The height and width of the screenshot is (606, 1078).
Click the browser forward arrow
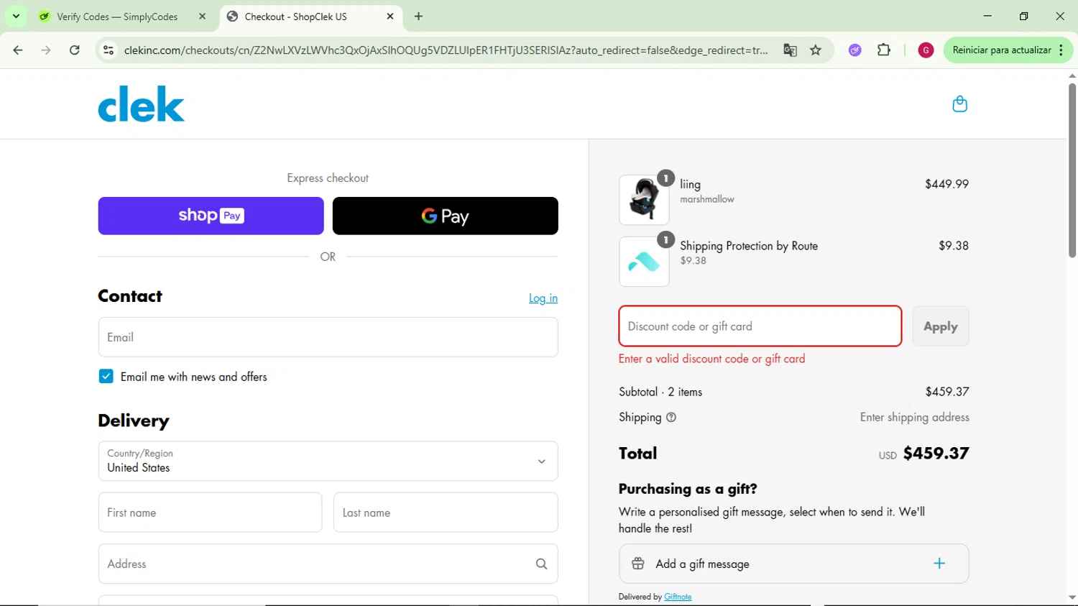point(46,50)
